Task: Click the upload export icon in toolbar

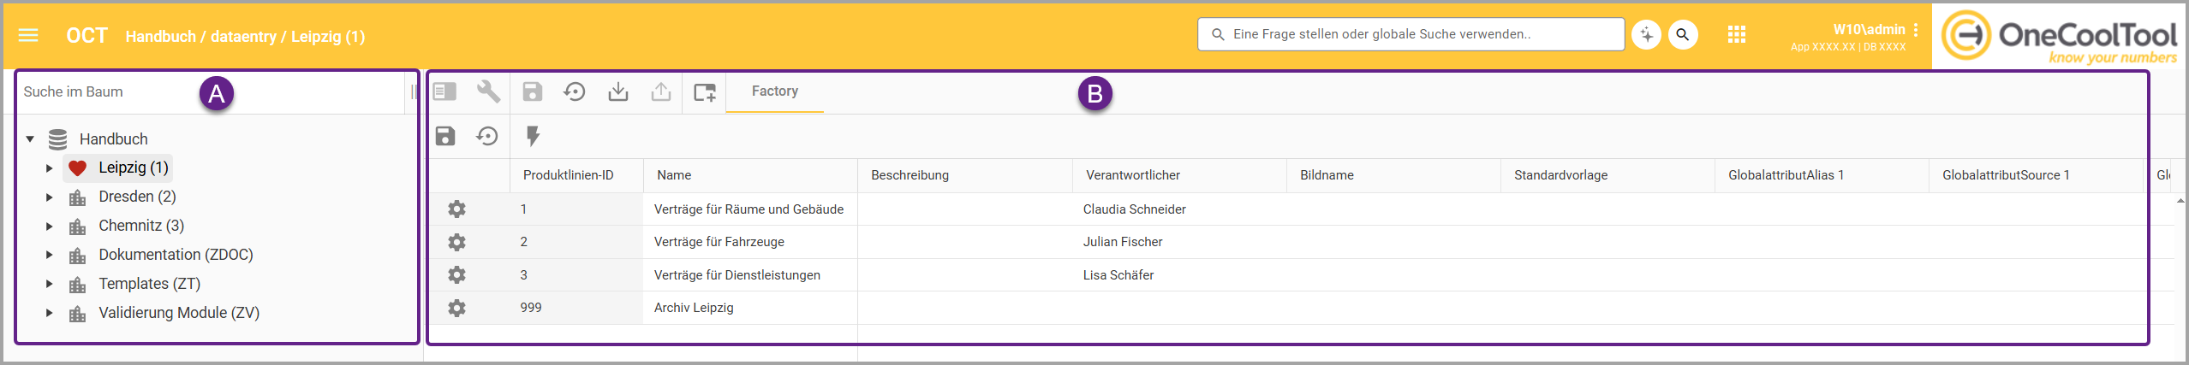Action: [x=660, y=91]
